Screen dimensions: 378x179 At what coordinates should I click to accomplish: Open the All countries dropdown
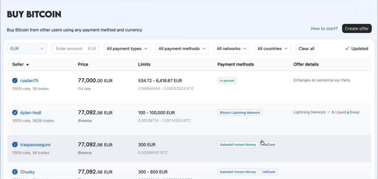pyautogui.click(x=273, y=49)
